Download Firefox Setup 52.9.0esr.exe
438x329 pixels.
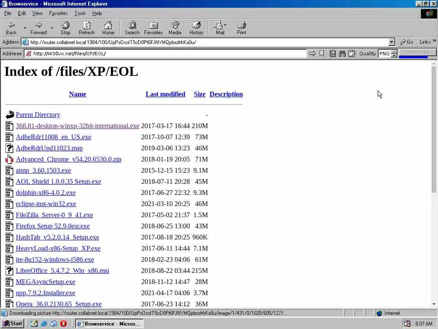[53, 226]
